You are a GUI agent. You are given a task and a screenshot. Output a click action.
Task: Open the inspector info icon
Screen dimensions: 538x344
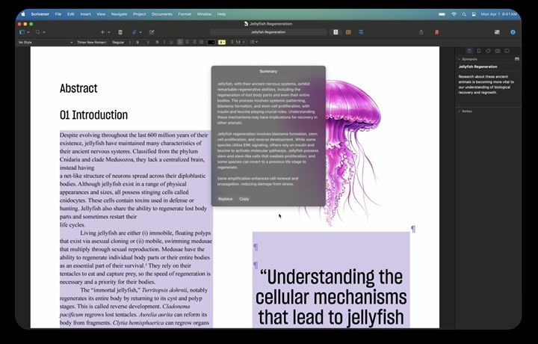point(513,32)
